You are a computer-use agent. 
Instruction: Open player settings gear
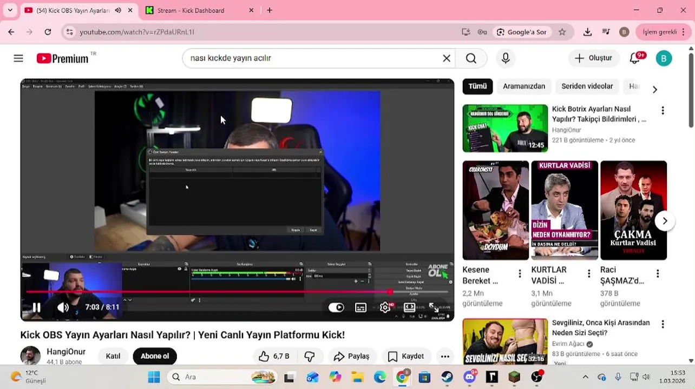click(385, 307)
